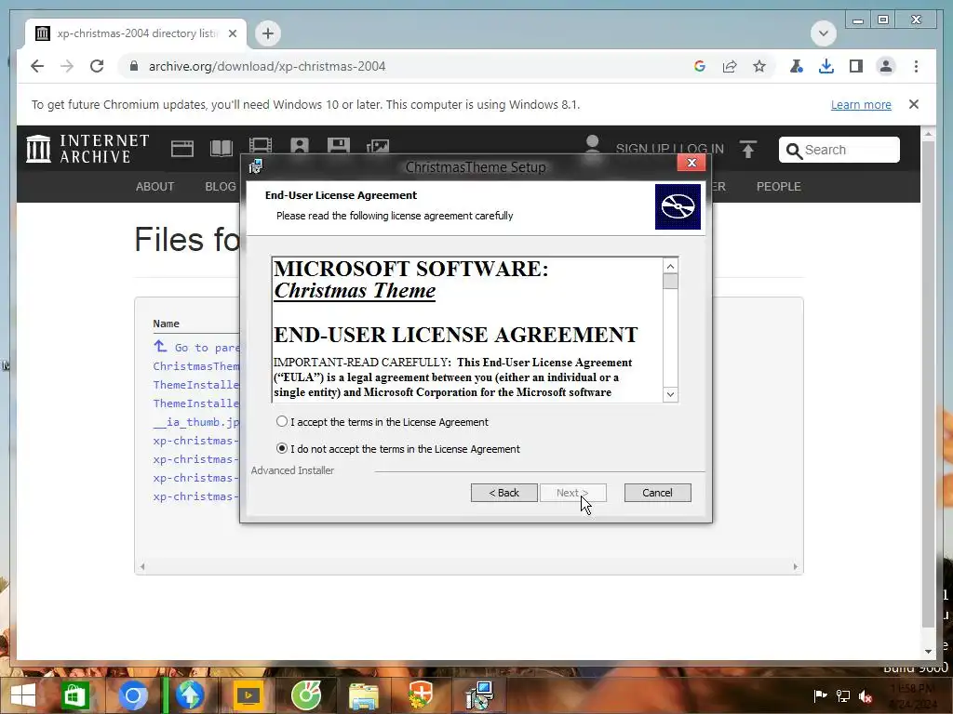Open the video film icon in Archive nav
953x714 pixels.
261,146
